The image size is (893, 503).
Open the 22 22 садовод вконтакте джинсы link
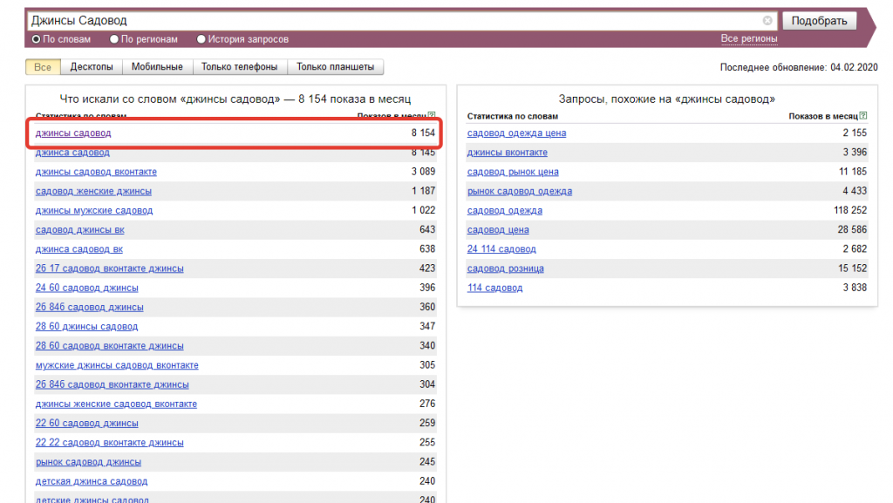coord(109,442)
